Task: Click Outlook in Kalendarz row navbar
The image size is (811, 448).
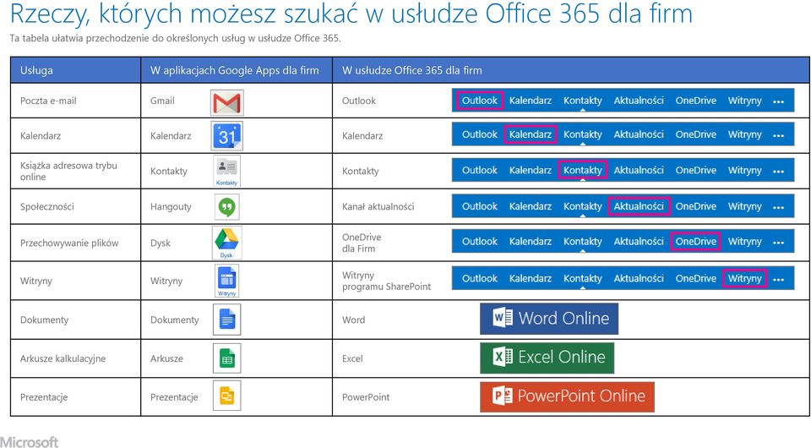Action: (480, 134)
